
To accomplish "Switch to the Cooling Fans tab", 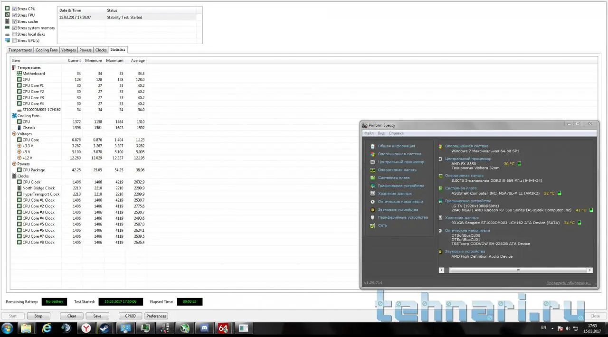I will (47, 50).
